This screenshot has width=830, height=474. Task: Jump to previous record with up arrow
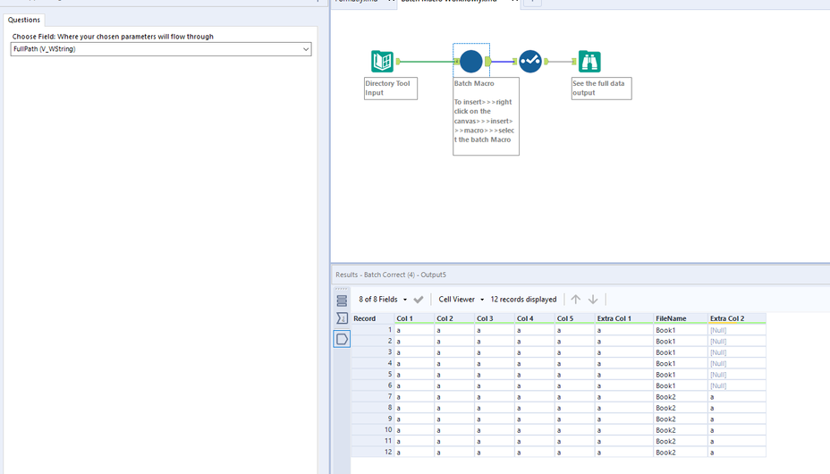[x=575, y=300]
